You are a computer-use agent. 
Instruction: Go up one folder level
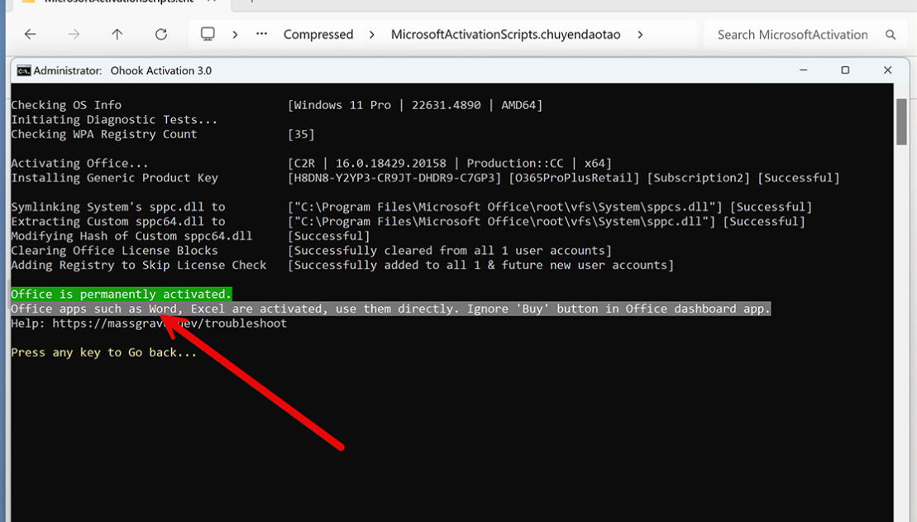[117, 35]
